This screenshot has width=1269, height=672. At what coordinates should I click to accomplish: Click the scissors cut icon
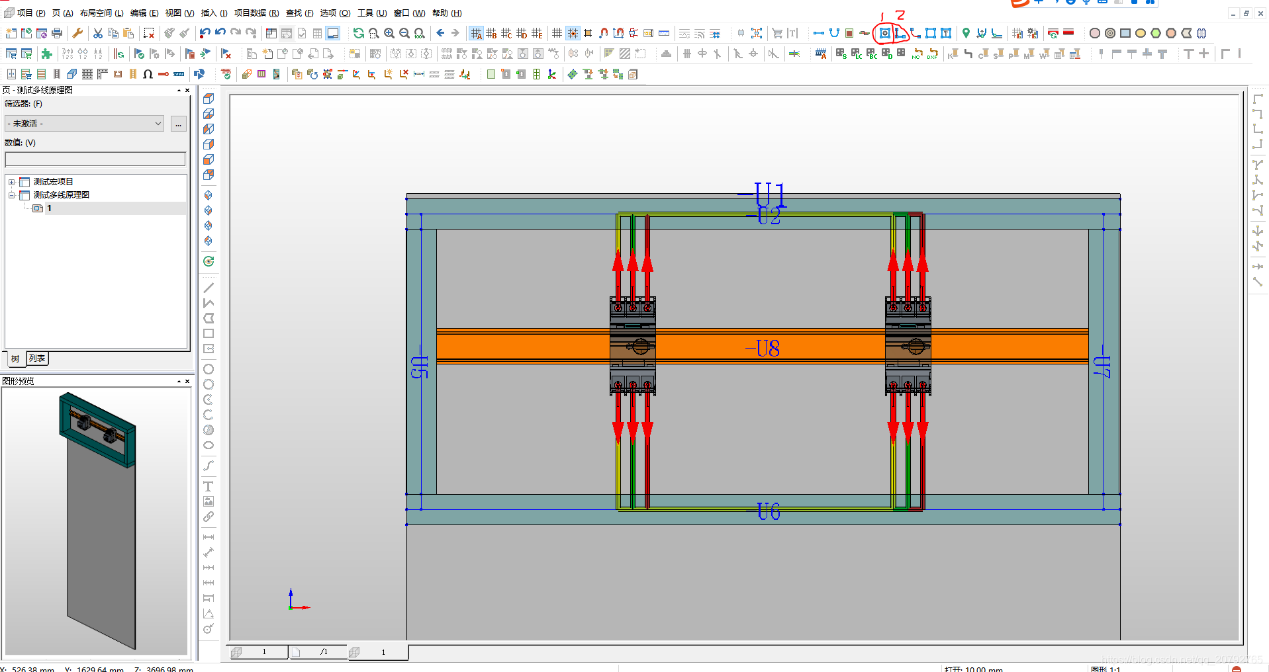pos(98,33)
